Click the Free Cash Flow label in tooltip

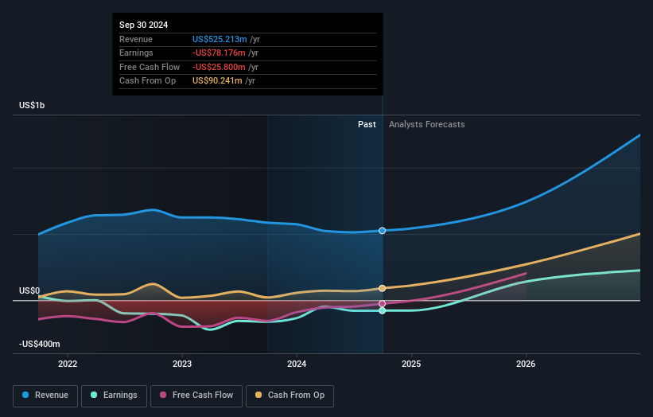tap(150, 67)
